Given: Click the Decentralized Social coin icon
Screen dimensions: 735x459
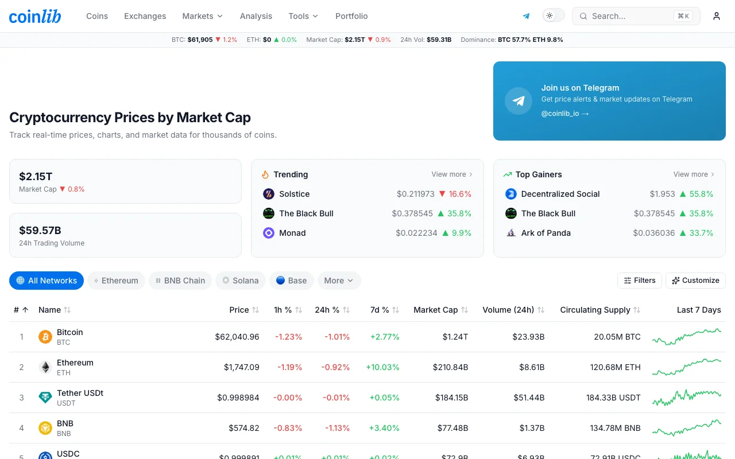Looking at the screenshot, I should (x=511, y=194).
